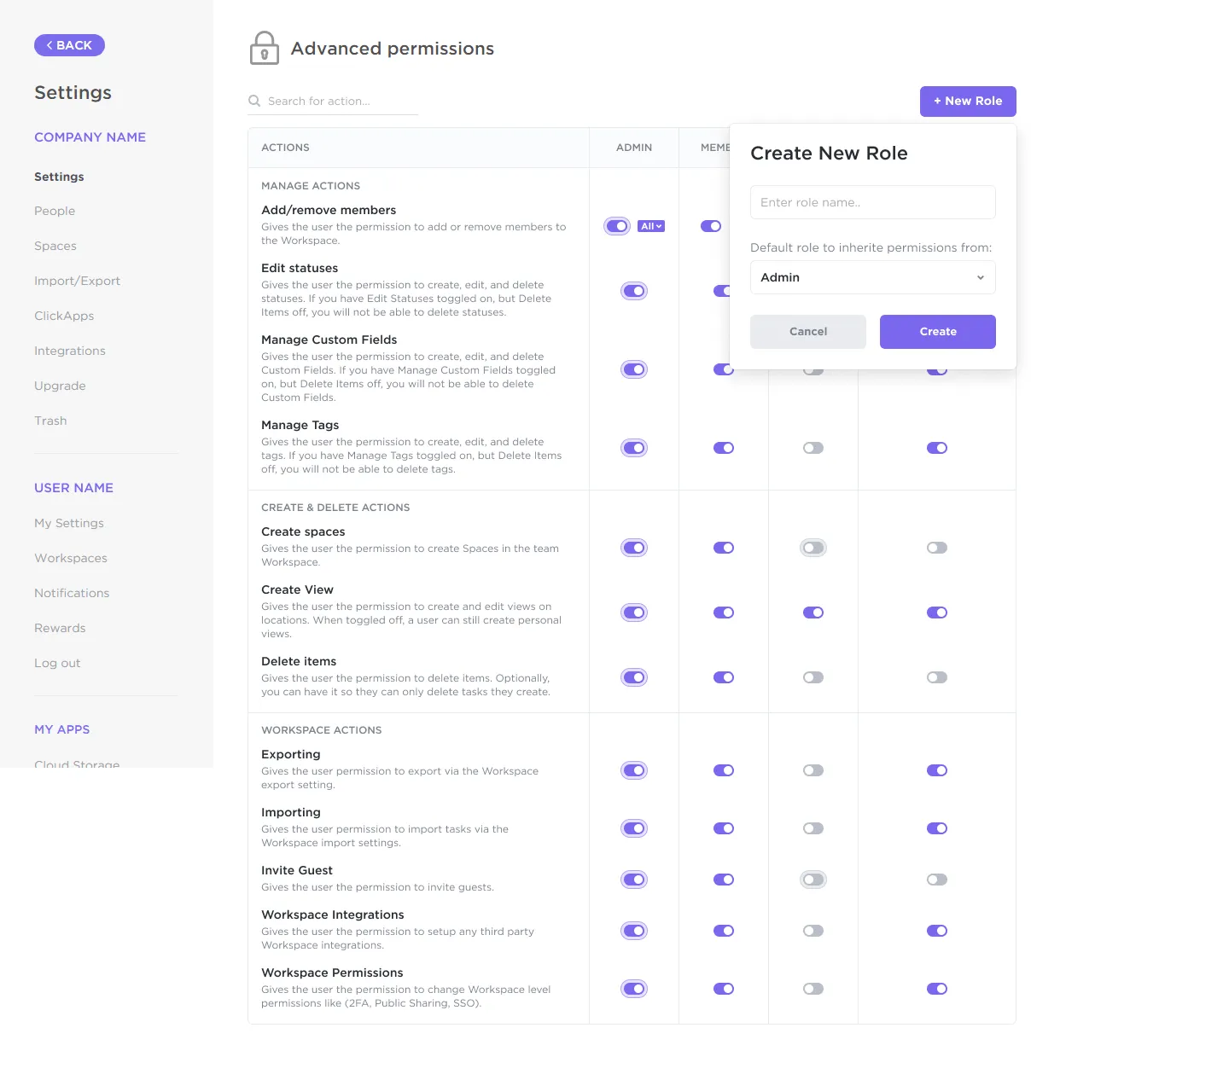Open ClickApps in the sidebar
This screenshot has height=1080, width=1229.
[64, 316]
